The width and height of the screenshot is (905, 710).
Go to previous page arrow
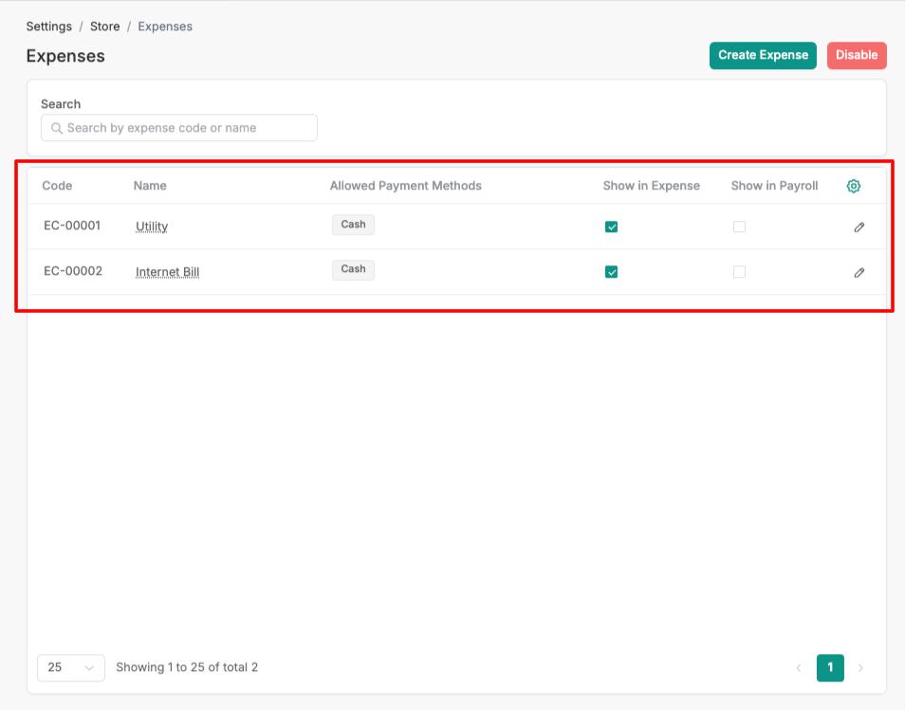pos(798,668)
